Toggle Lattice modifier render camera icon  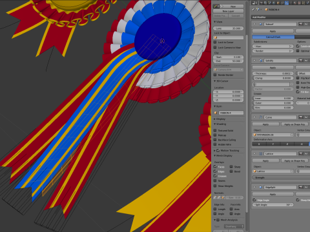click(301, 153)
